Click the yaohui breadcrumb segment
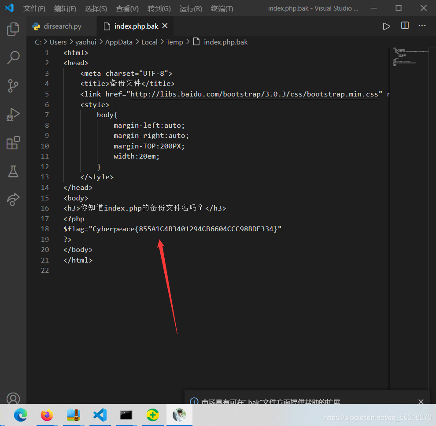 (x=85, y=42)
